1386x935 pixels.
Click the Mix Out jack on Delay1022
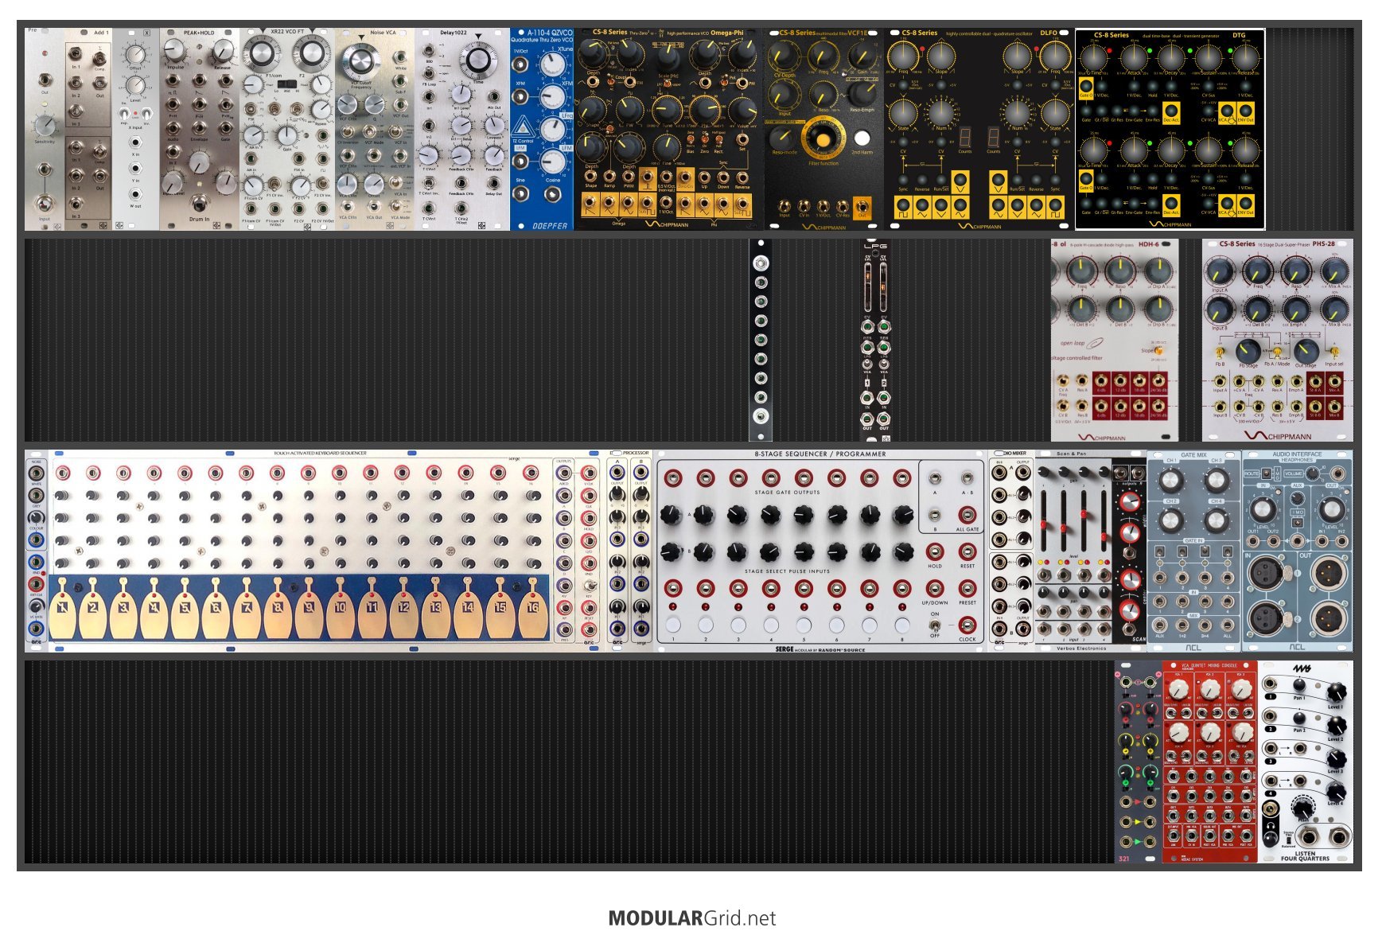(x=494, y=97)
